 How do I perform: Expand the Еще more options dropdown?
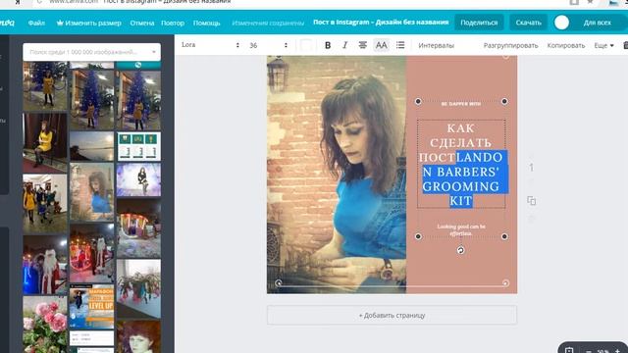point(603,46)
